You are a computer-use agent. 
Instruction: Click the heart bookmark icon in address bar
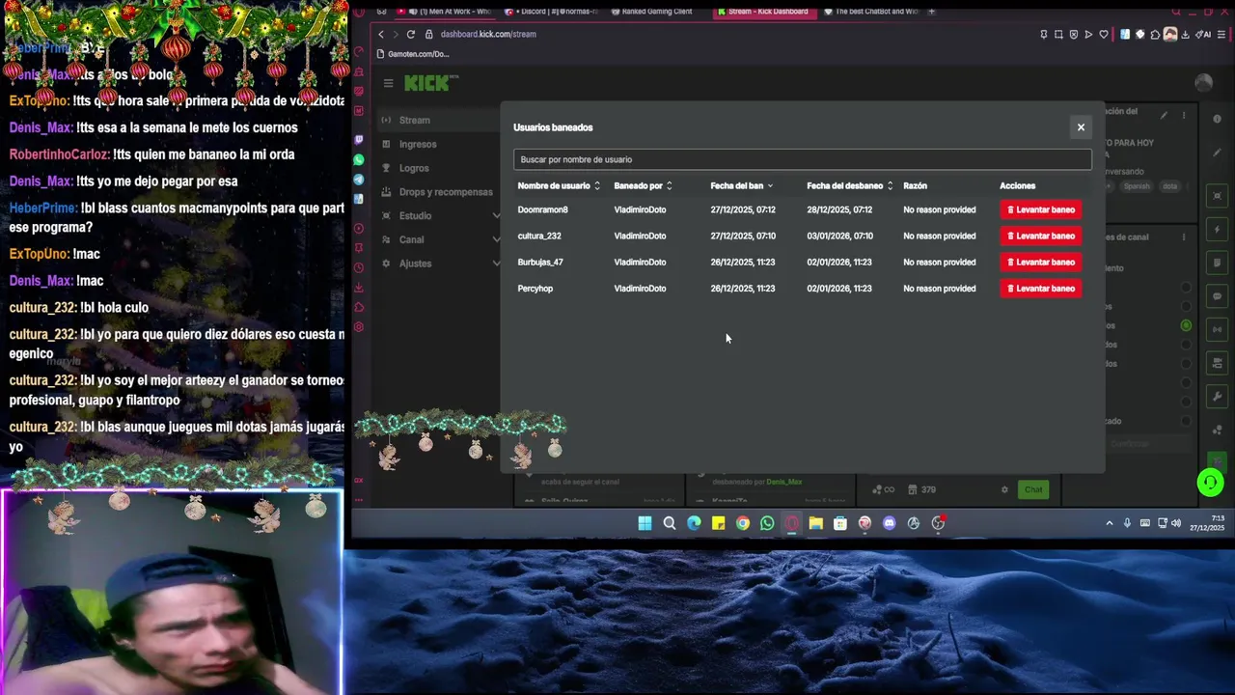pyautogui.click(x=1104, y=35)
